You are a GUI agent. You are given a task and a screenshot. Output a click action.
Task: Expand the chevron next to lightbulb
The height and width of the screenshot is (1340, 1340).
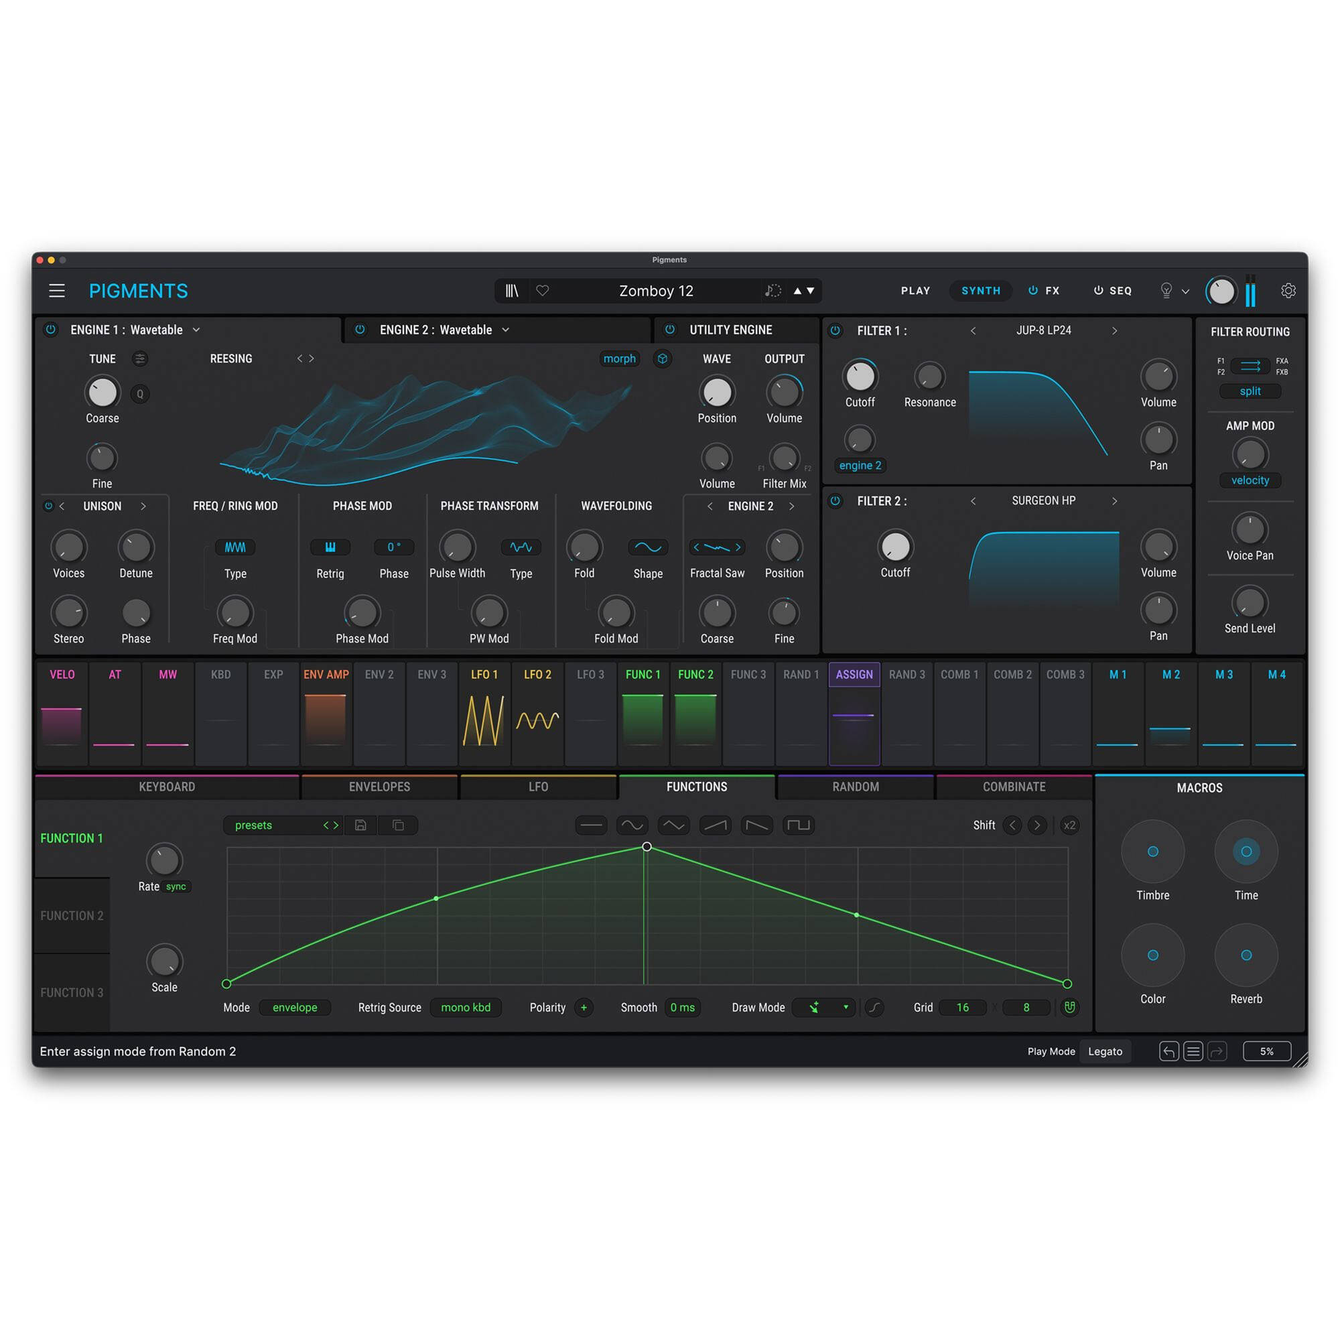(1185, 291)
